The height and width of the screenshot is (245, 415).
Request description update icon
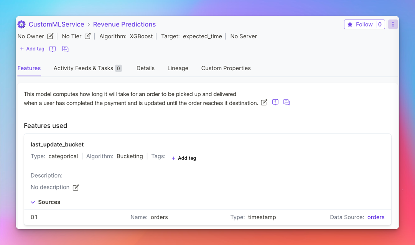275,102
